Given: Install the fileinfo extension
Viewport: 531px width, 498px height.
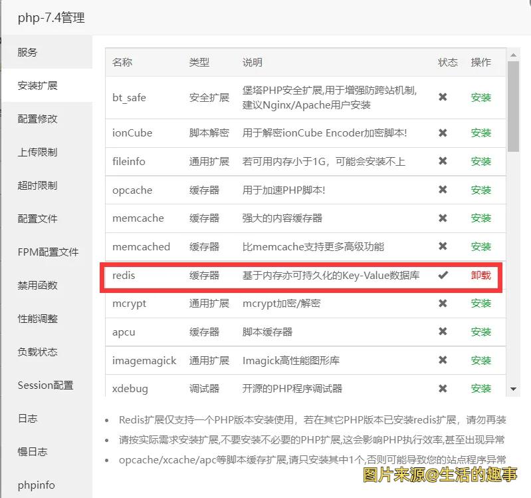Looking at the screenshot, I should (480, 161).
